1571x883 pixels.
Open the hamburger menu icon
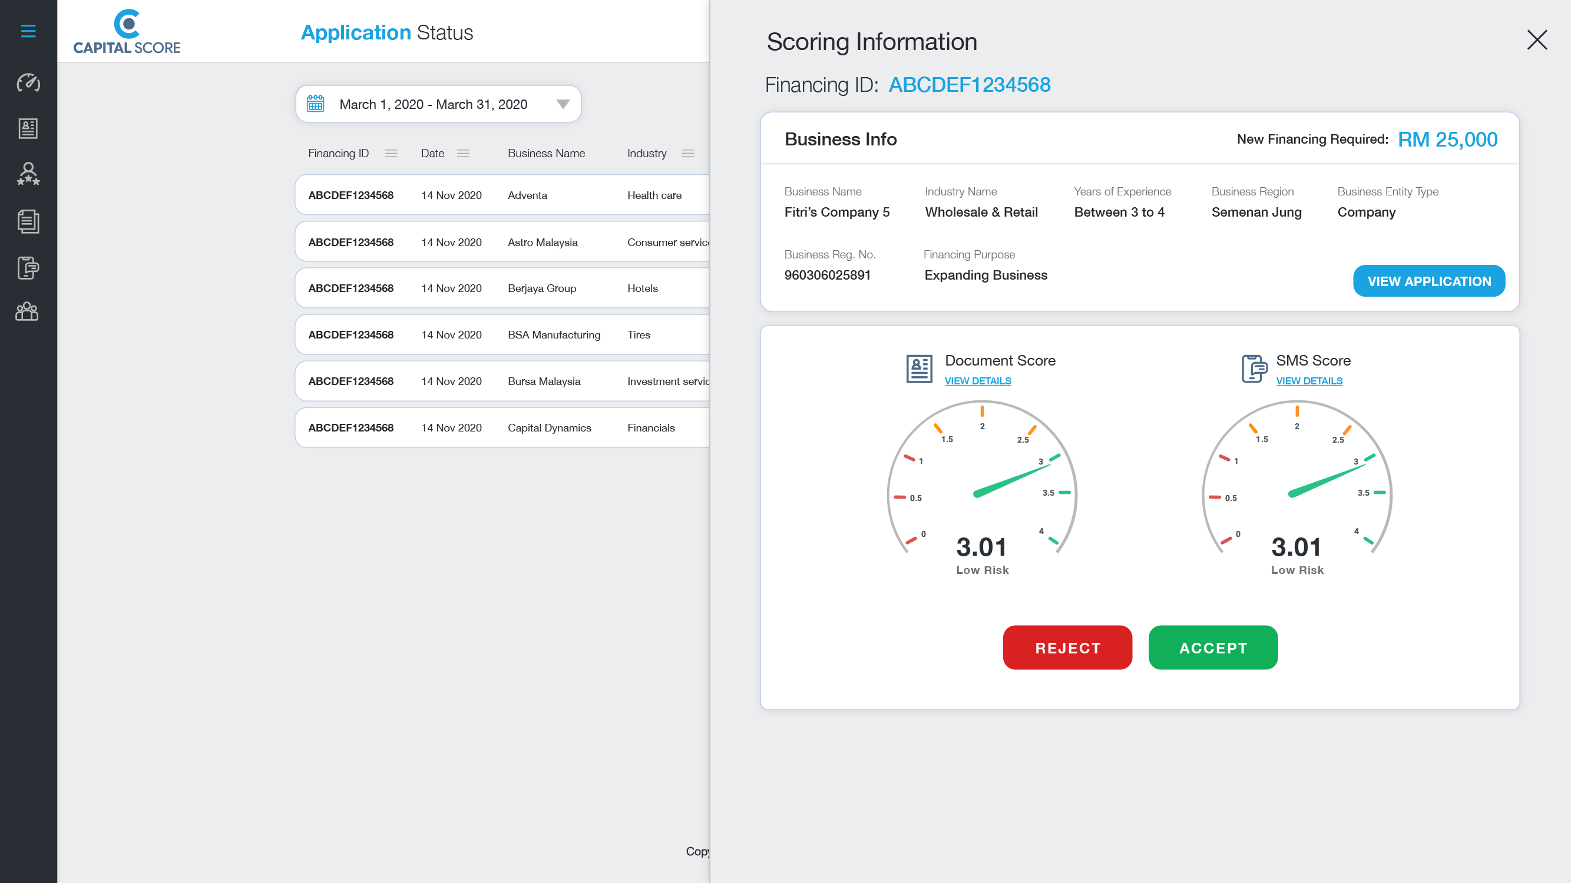point(28,31)
